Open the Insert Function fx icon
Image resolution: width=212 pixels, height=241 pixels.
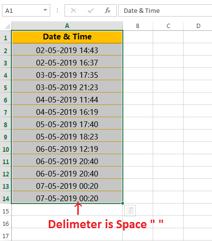108,10
